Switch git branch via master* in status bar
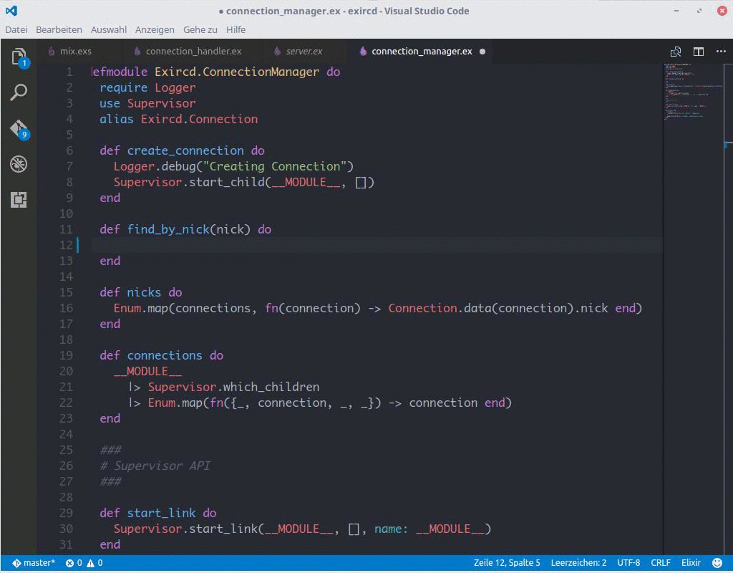The height and width of the screenshot is (573, 733). point(34,562)
